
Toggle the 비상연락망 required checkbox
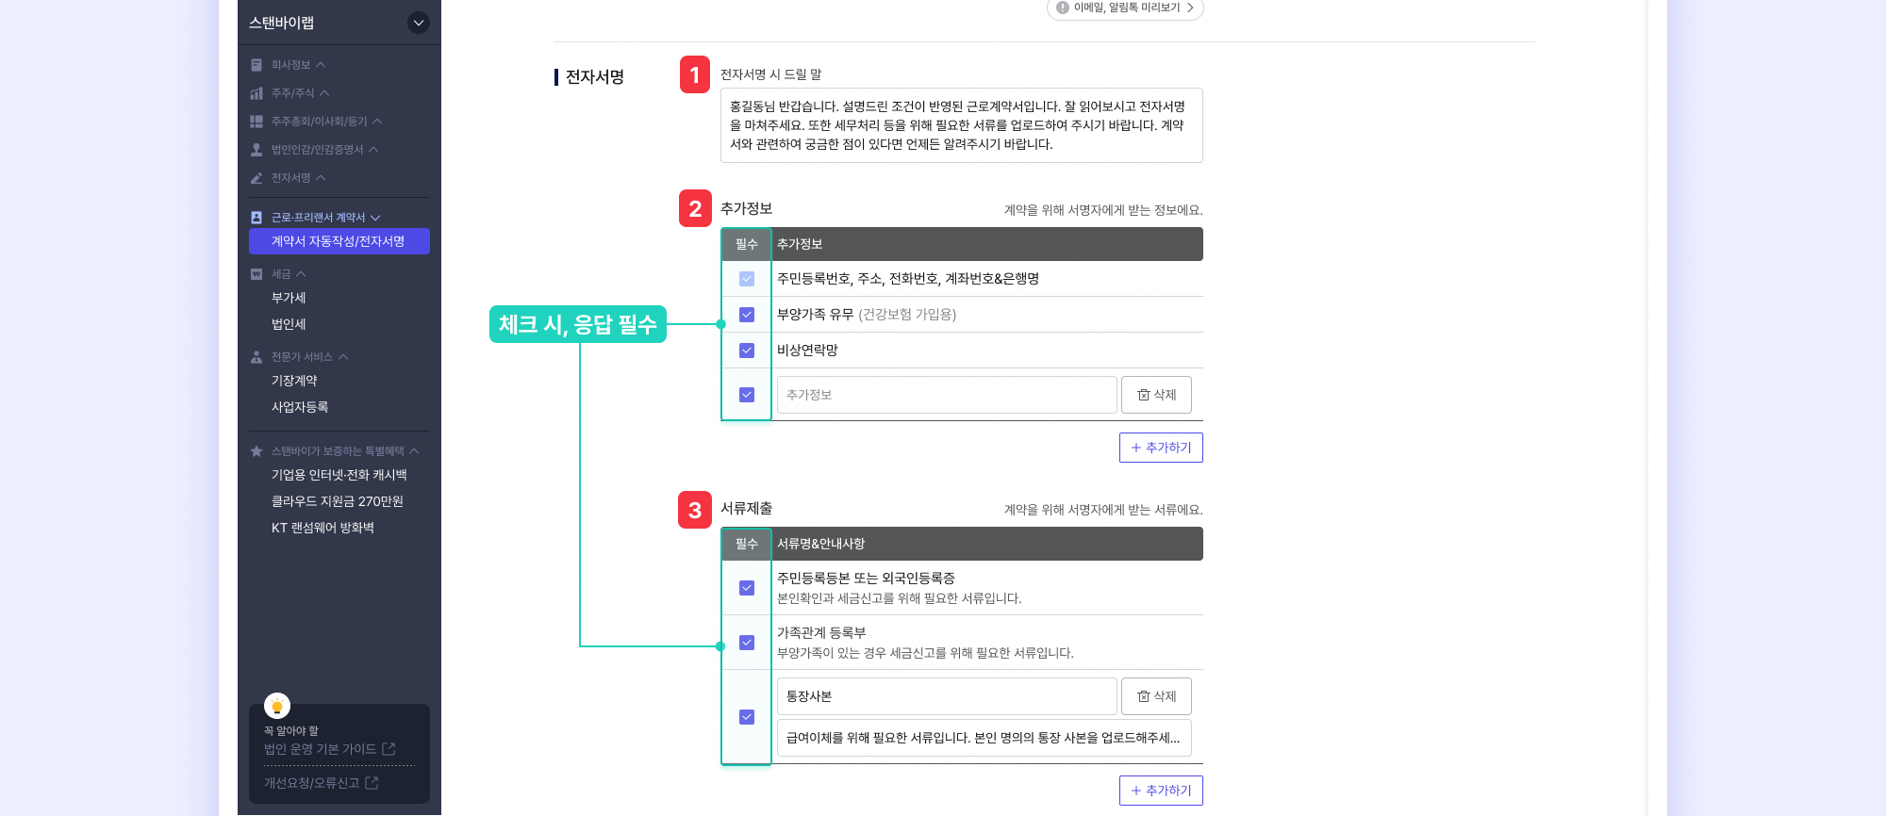point(747,351)
